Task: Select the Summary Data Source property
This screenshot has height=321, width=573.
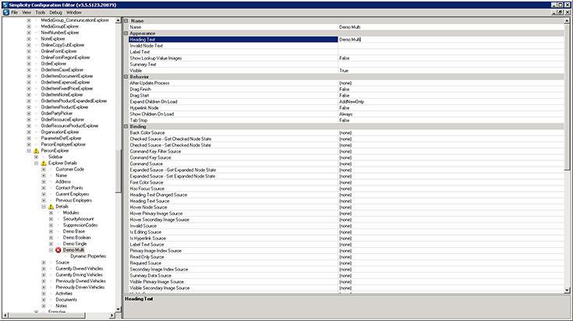Action: tap(150, 275)
